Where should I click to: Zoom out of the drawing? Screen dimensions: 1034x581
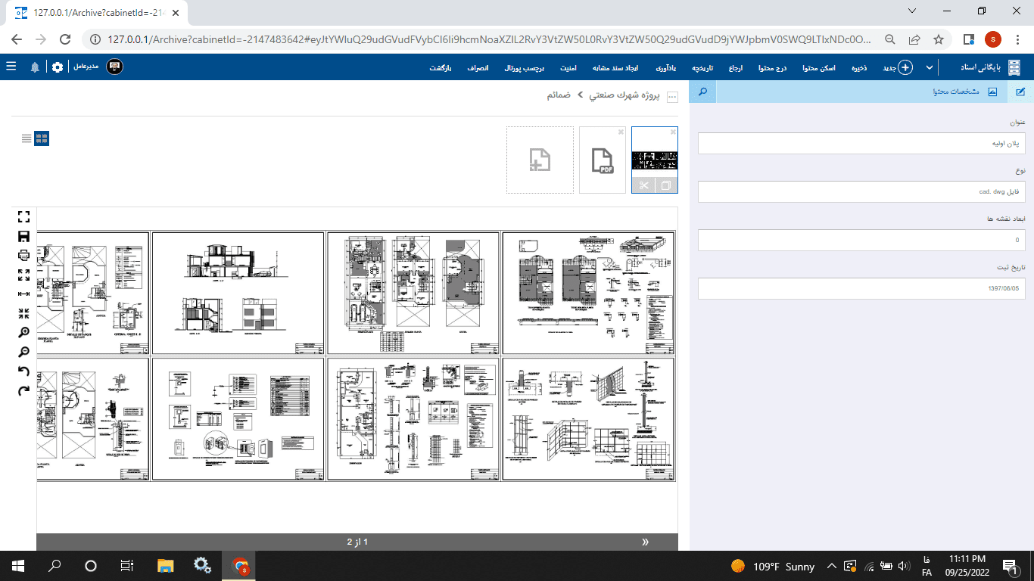click(23, 352)
